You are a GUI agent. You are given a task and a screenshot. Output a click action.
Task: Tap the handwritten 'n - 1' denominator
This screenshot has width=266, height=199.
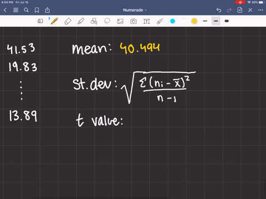[167, 98]
